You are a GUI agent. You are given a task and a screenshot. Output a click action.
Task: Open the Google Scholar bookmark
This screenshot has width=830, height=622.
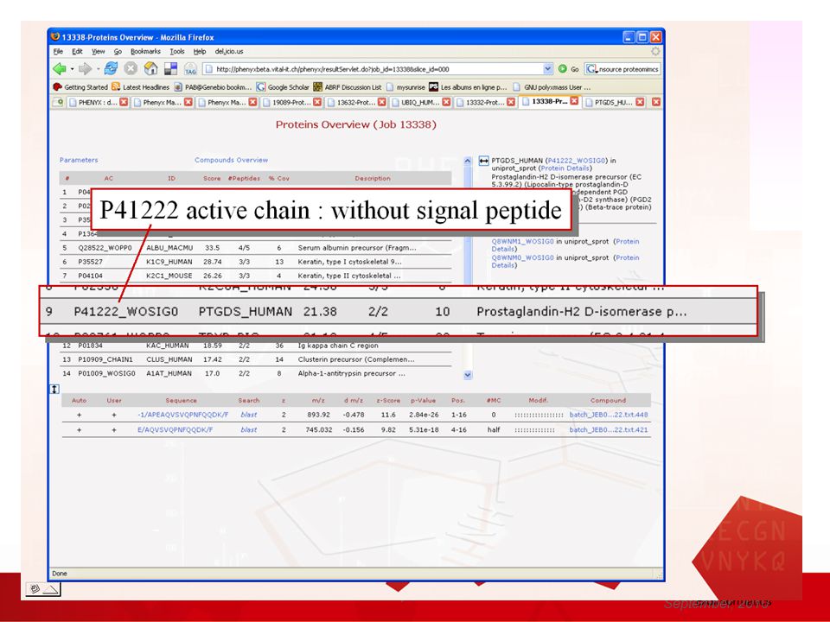[x=283, y=87]
